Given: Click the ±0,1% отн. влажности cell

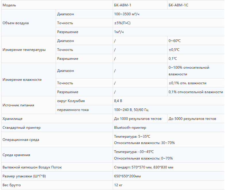Looking at the screenshot, I should [196, 83].
